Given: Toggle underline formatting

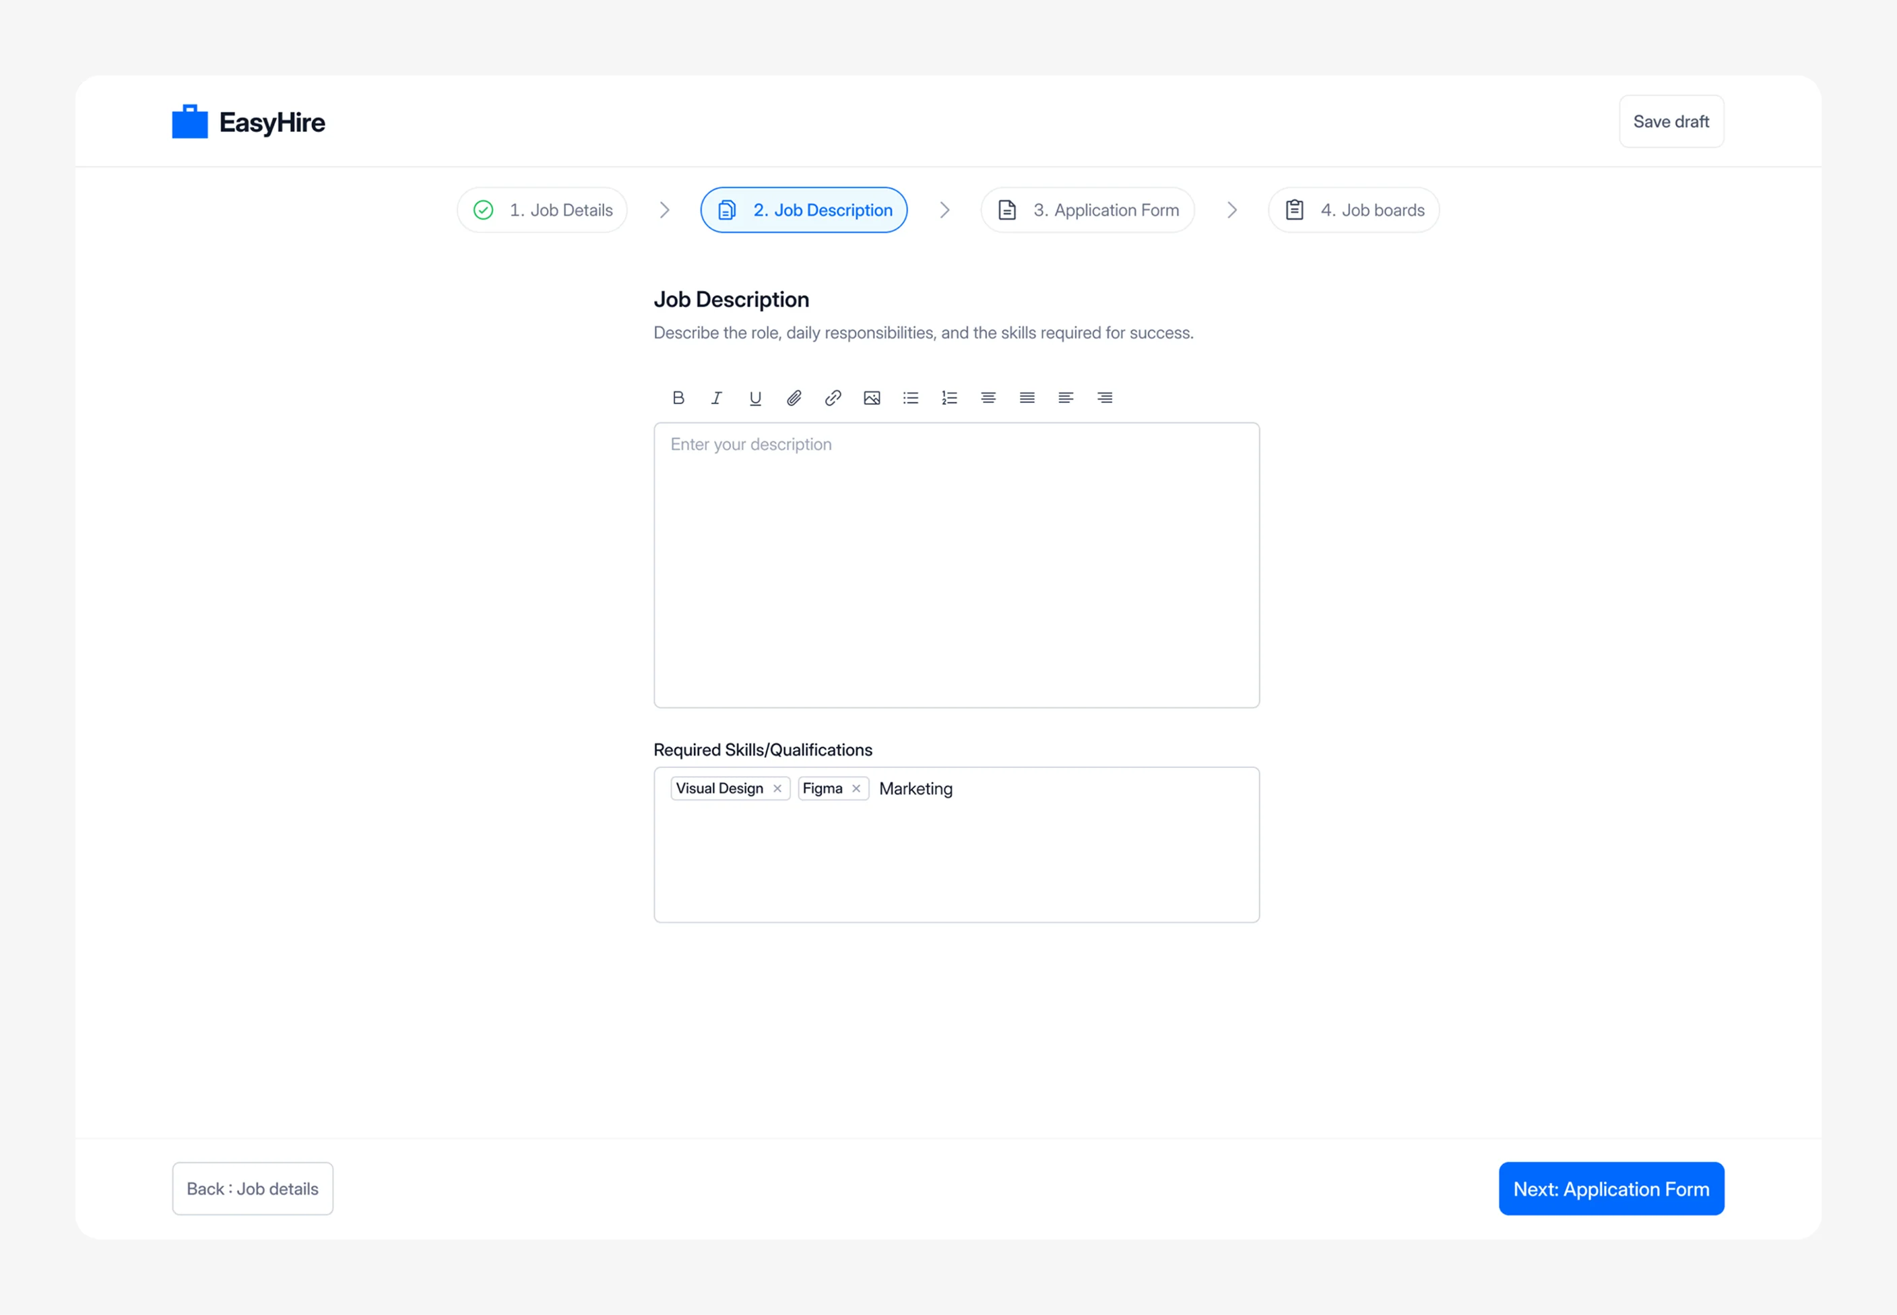Looking at the screenshot, I should [755, 398].
